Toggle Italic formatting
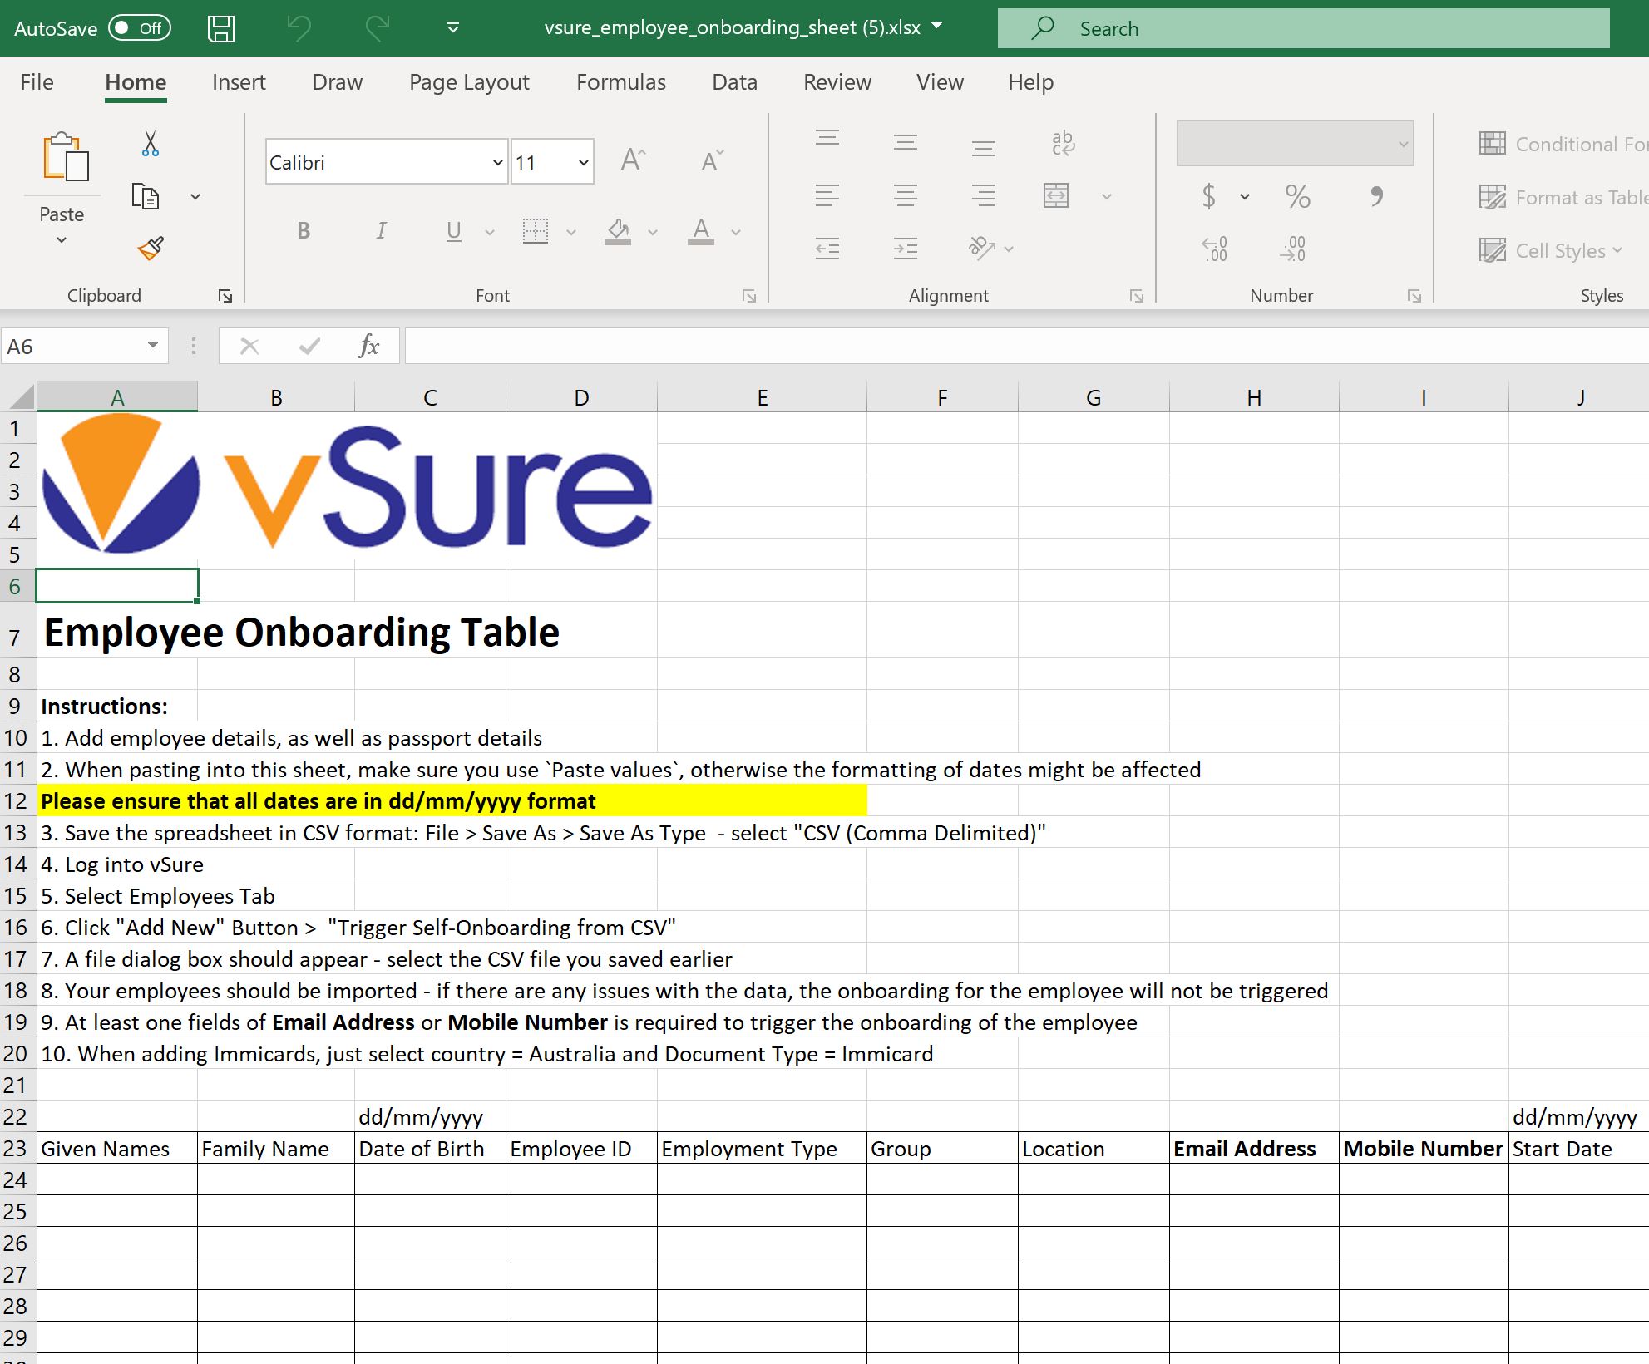The width and height of the screenshot is (1649, 1364). coord(381,231)
